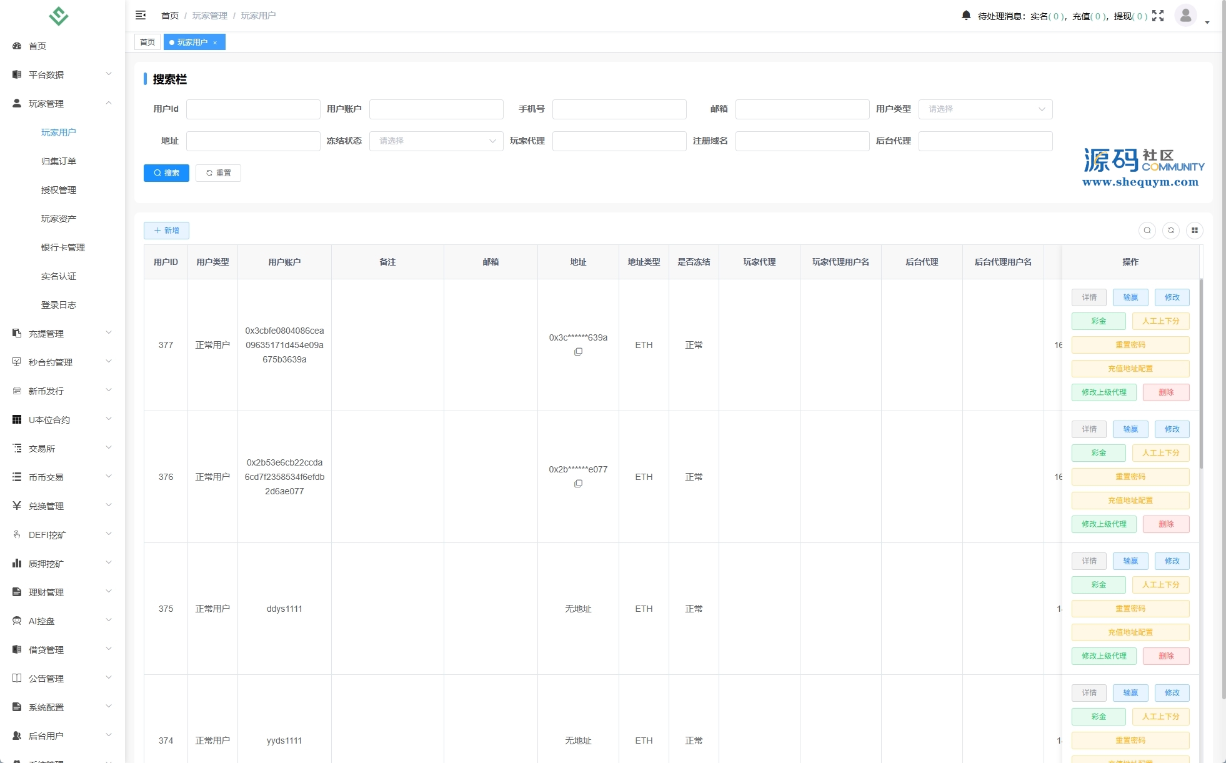1226x763 pixels.
Task: Click the blue 搜索 button
Action: (166, 173)
